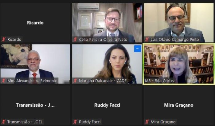215x126 pixels.
Task: Click the IAB - Rita Cortez name label
Action: coord(160,81)
